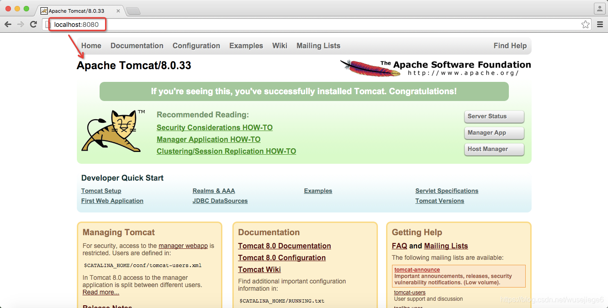
Task: Open the tomcat-users mailing list link
Action: [410, 293]
